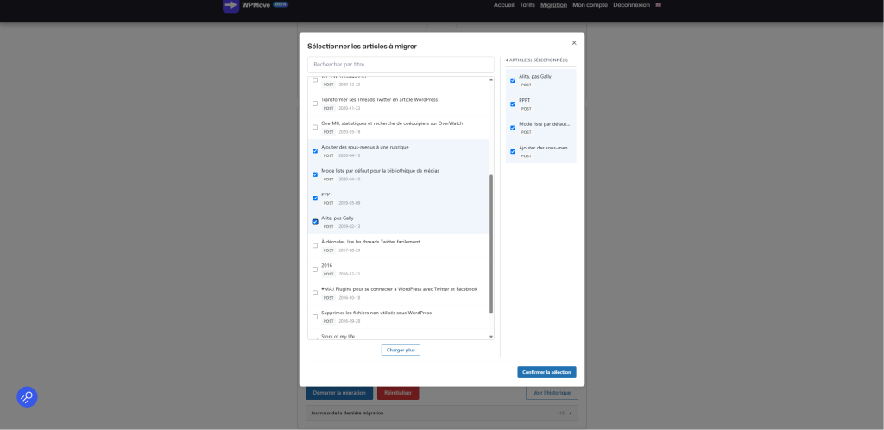This screenshot has width=884, height=430.
Task: Click the Charger plus button
Action: [x=401, y=350]
